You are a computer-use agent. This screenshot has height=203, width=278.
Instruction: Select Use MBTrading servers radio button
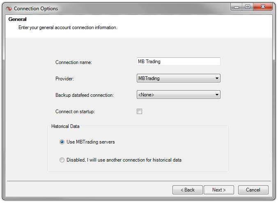click(62, 142)
